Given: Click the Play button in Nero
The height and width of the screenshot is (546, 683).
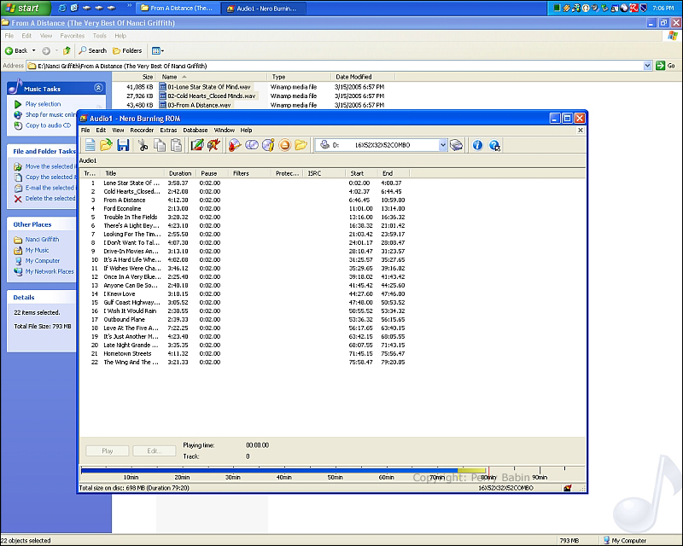Looking at the screenshot, I should pyautogui.click(x=108, y=450).
